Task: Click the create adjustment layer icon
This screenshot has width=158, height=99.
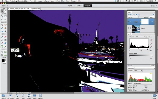Action: 131,15
